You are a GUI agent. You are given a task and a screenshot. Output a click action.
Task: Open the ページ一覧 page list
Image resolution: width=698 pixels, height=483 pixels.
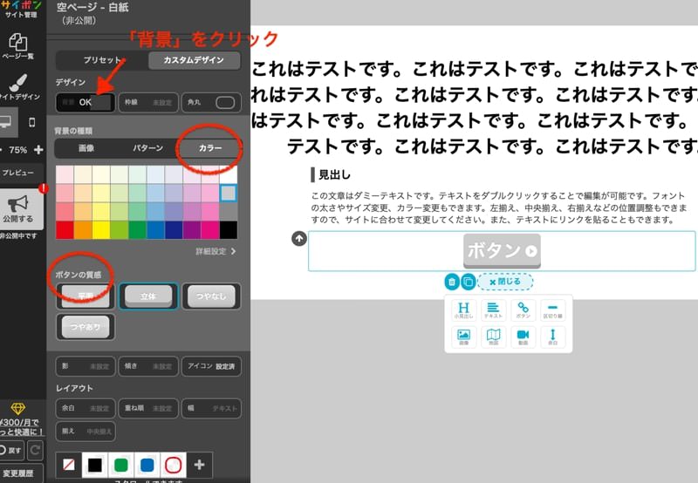click(17, 46)
